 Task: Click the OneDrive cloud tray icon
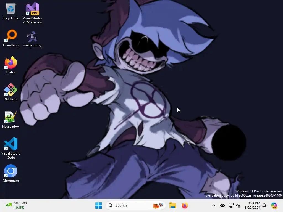click(x=222, y=205)
